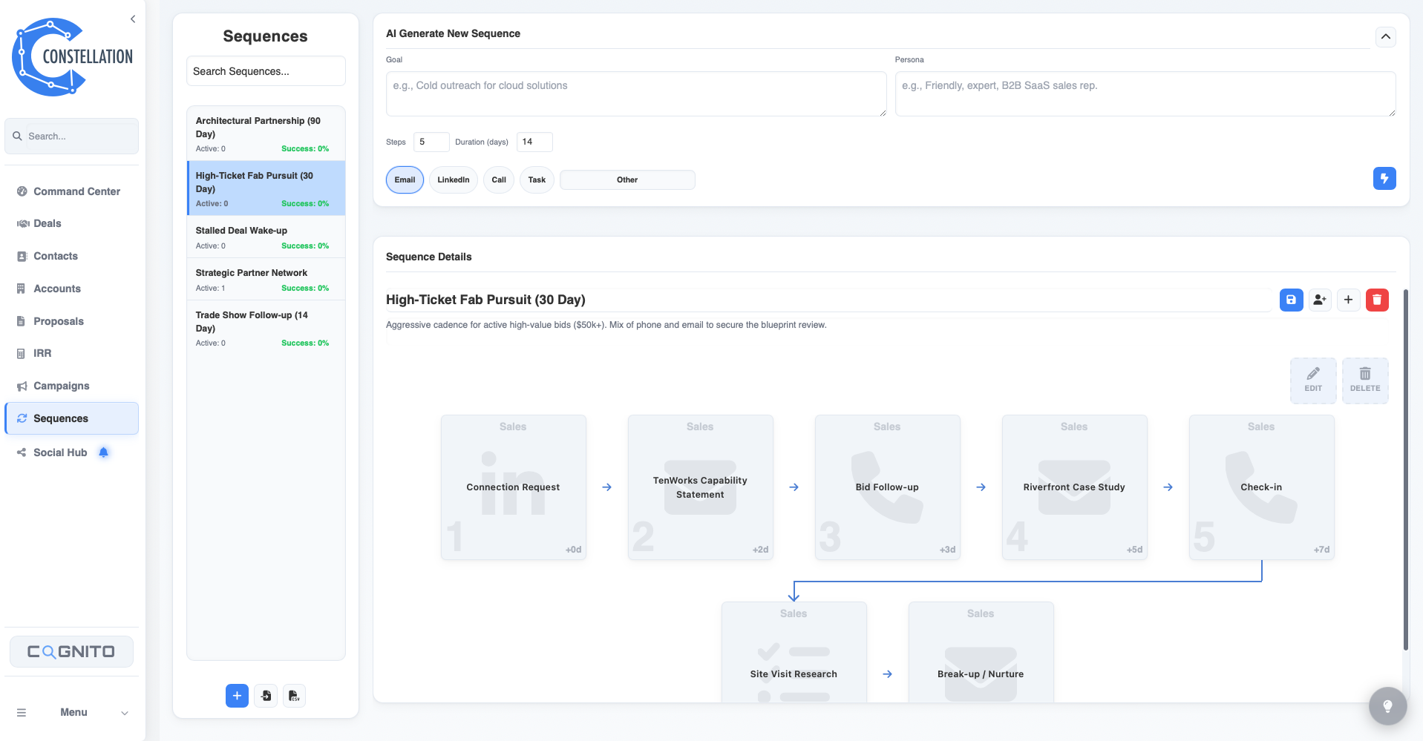Toggle the Email channel pill
Image resolution: width=1423 pixels, height=741 pixels.
pyautogui.click(x=405, y=180)
